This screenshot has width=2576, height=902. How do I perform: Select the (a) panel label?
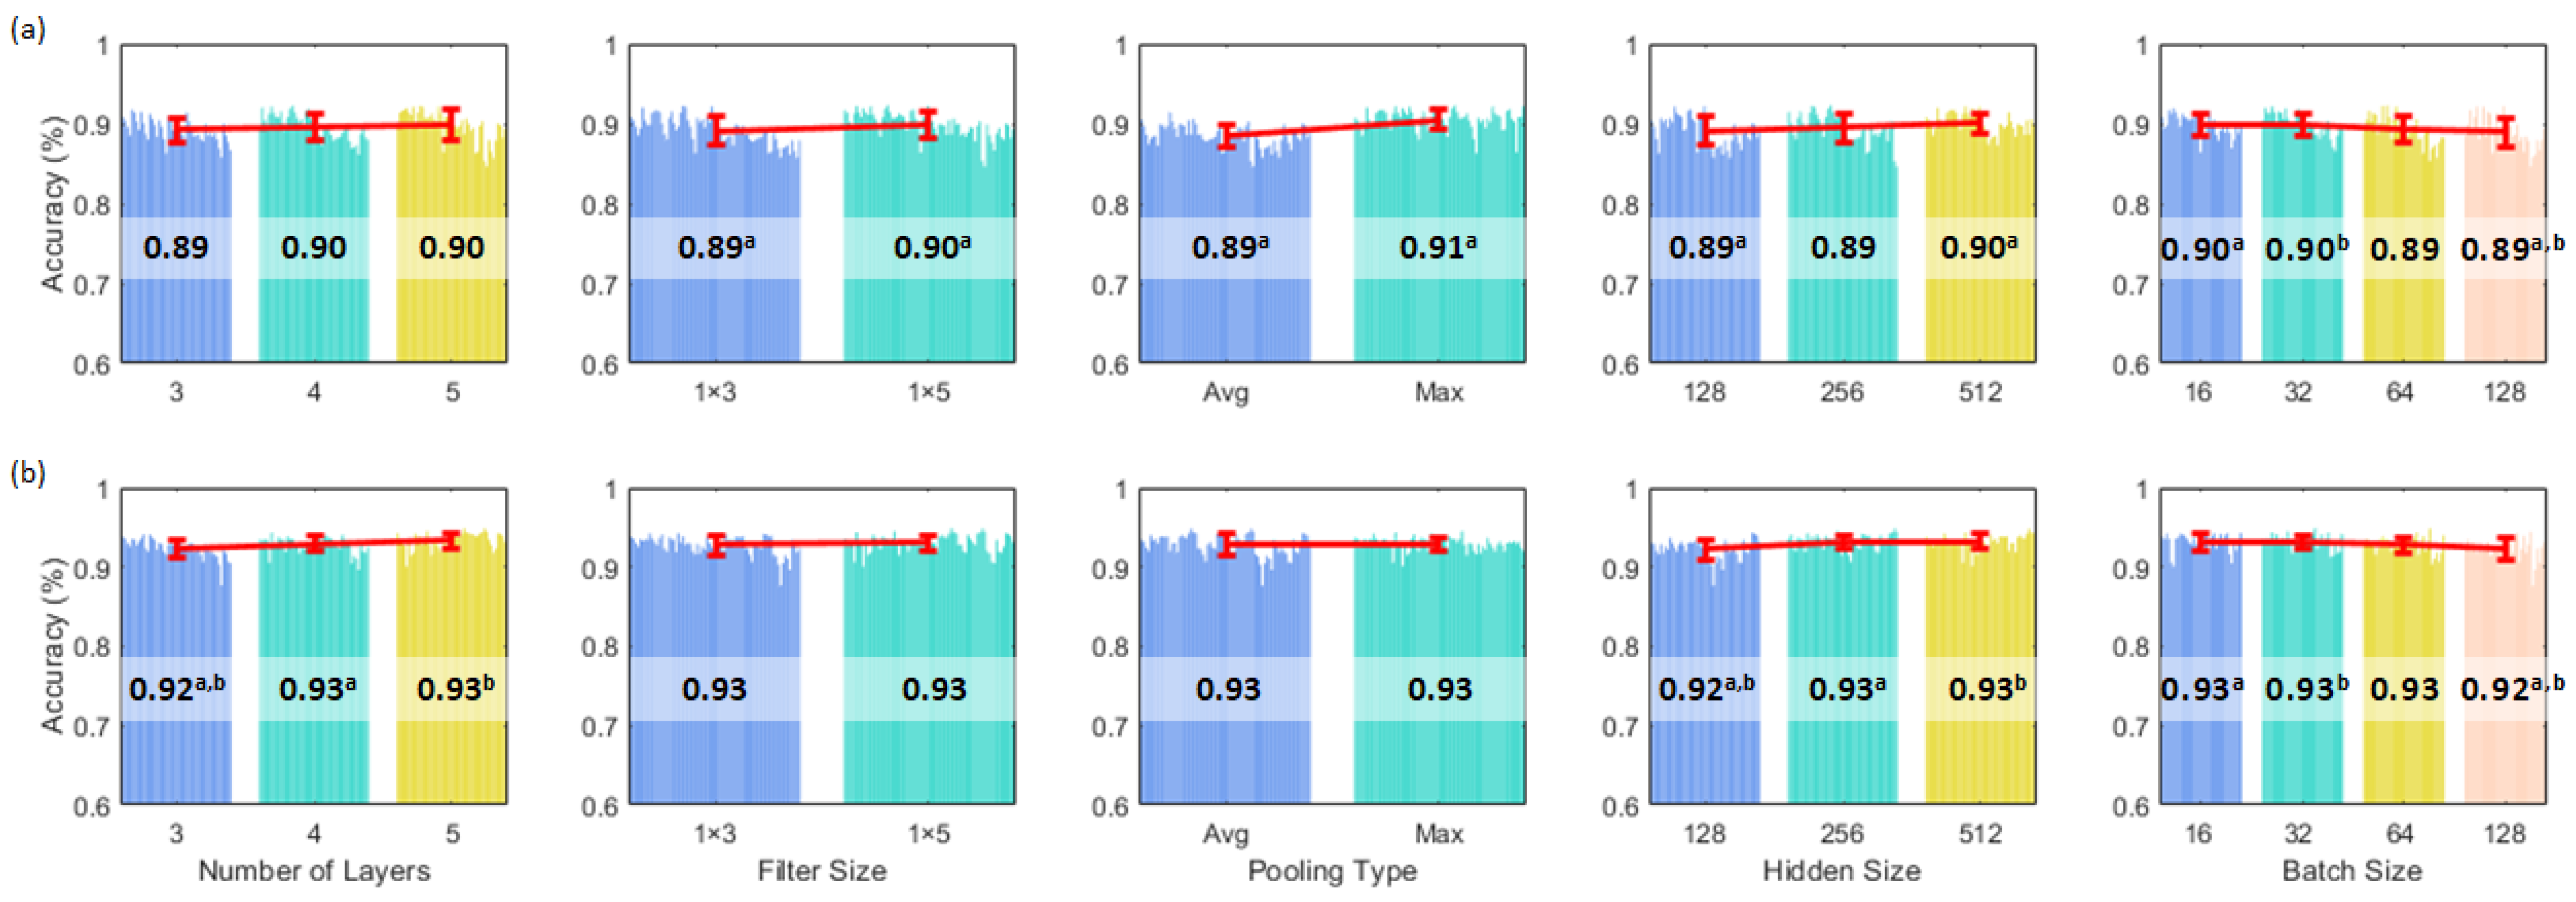(27, 30)
